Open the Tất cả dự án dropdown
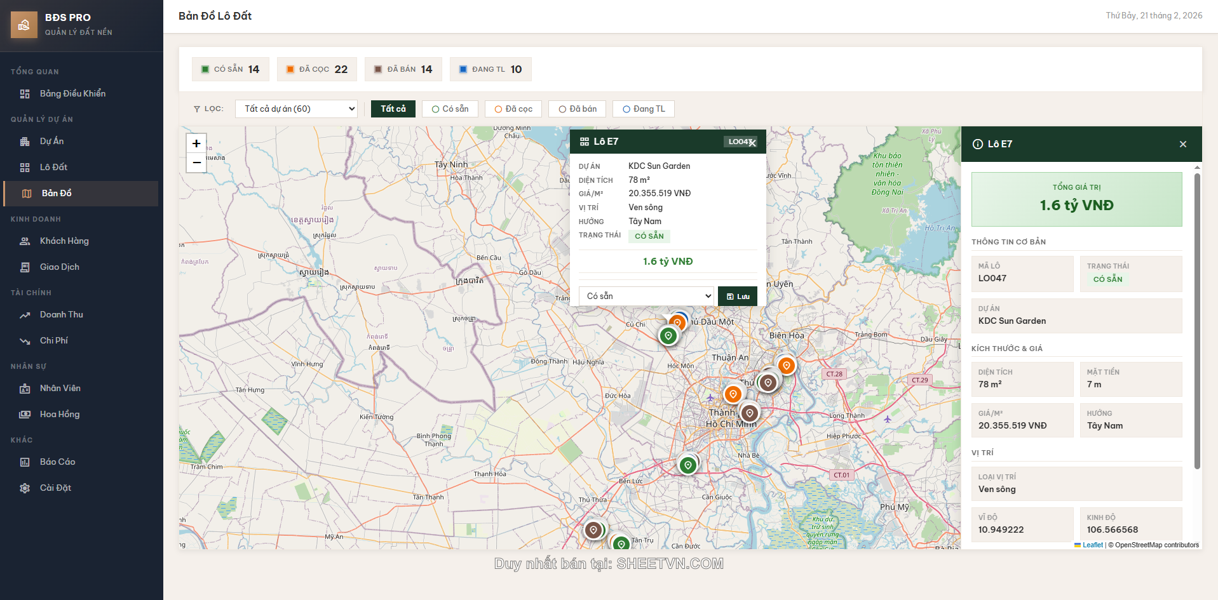1218x600 pixels. point(296,109)
